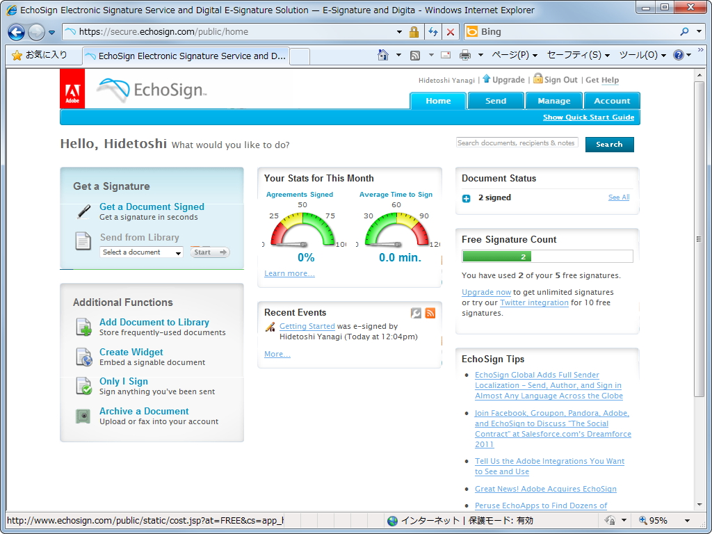Click the EchoSign logo
Image resolution: width=712 pixels, height=534 pixels.
point(152,90)
